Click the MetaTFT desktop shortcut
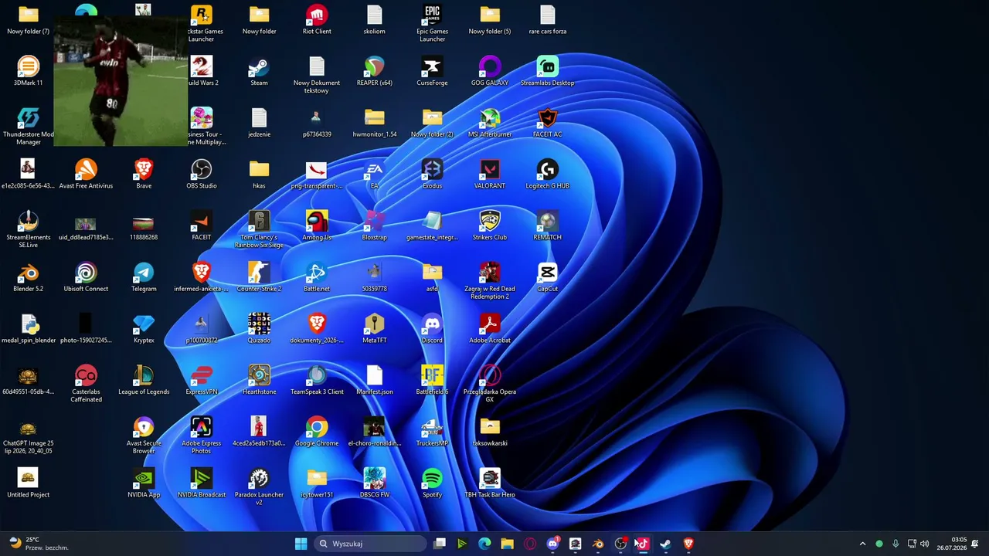Screen dimensions: 989x556 [x=374, y=329]
